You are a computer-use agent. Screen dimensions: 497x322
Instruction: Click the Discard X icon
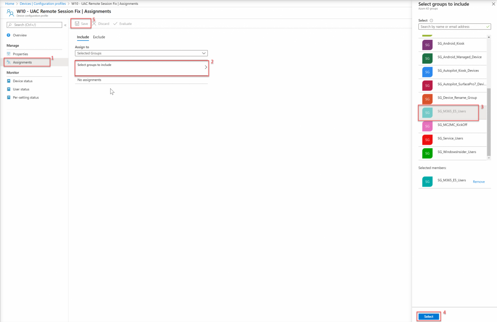tap(94, 24)
